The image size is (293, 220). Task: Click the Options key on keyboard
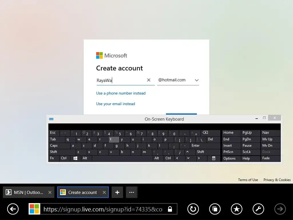(x=231, y=158)
